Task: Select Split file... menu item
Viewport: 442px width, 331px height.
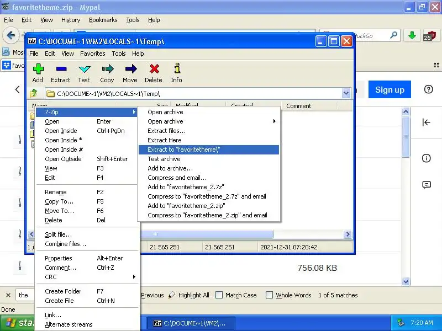Action: 87,234
